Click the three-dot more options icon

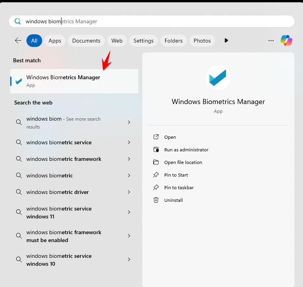pos(271,41)
